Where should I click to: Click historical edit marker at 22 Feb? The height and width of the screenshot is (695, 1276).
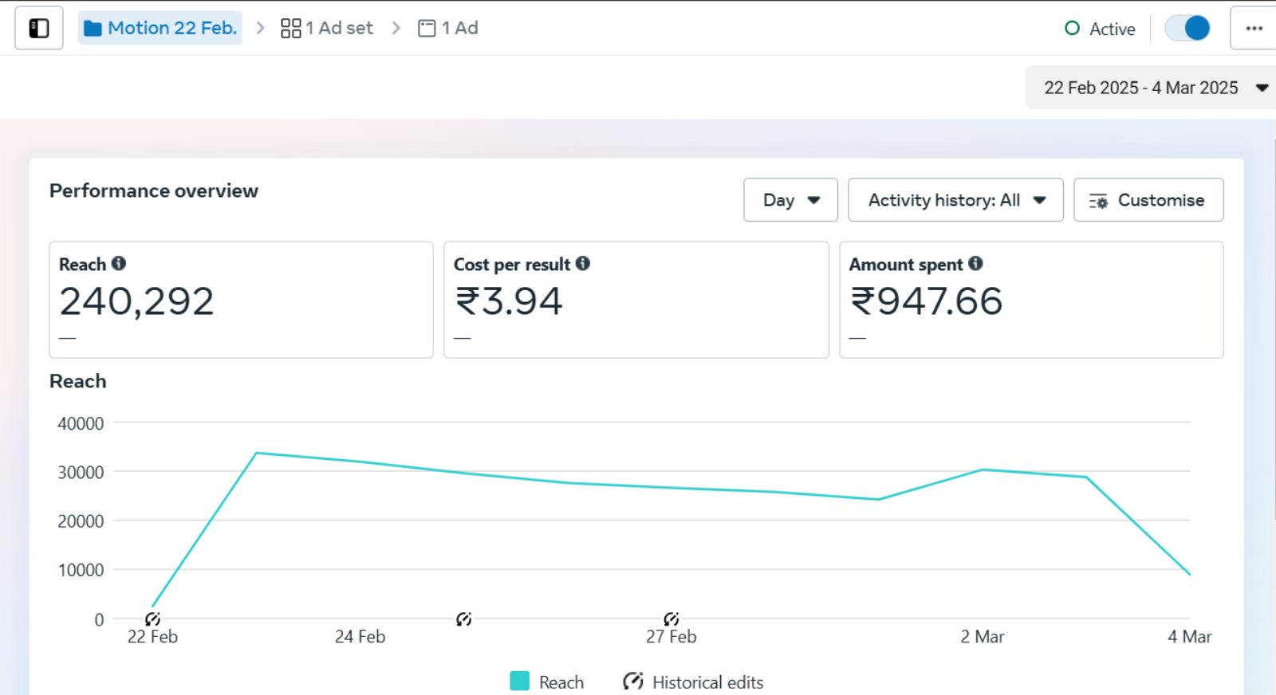pos(152,619)
